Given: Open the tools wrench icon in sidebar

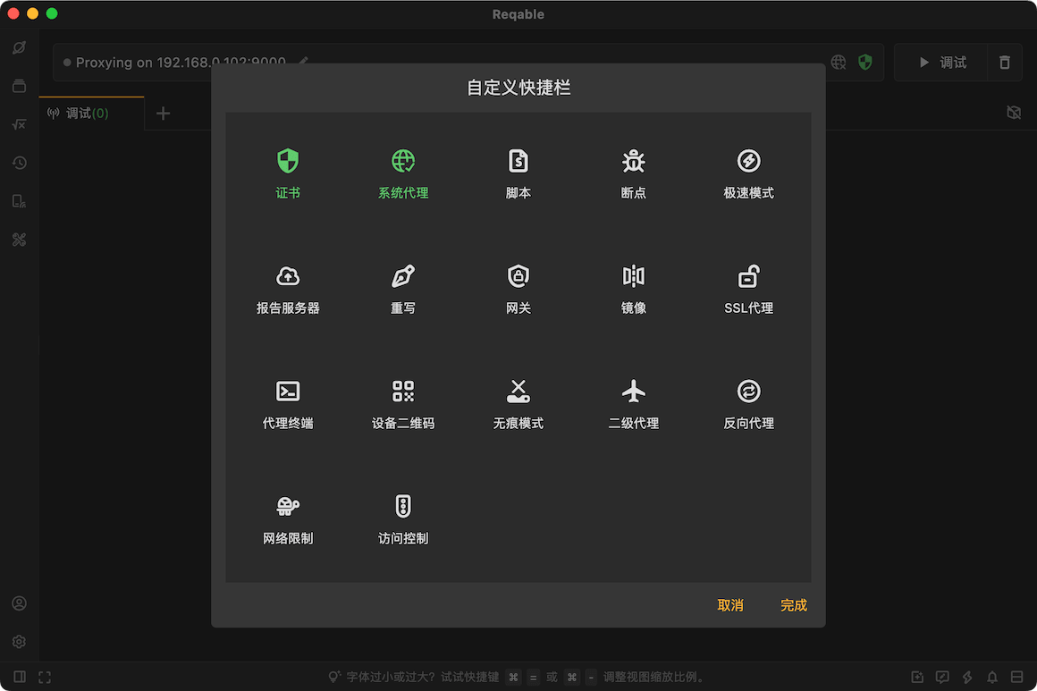Looking at the screenshot, I should click(19, 240).
